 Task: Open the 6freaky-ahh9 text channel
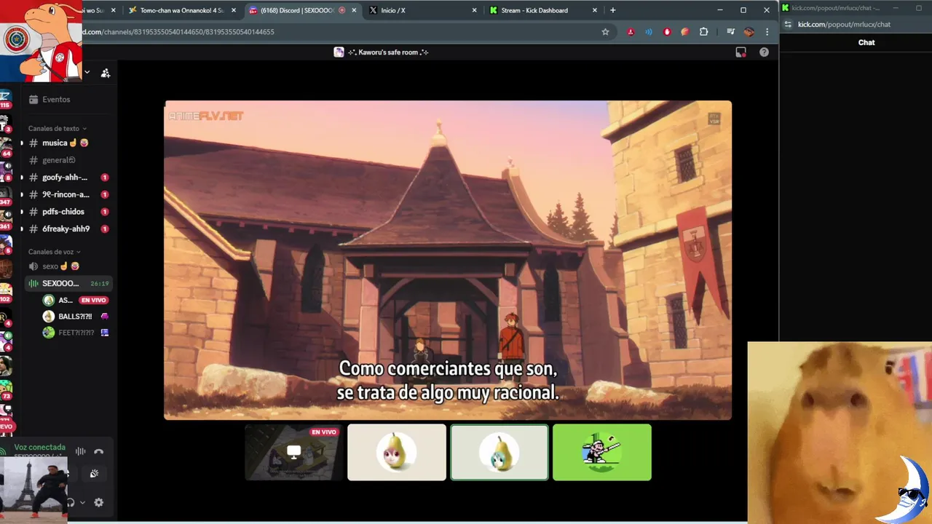click(68, 229)
